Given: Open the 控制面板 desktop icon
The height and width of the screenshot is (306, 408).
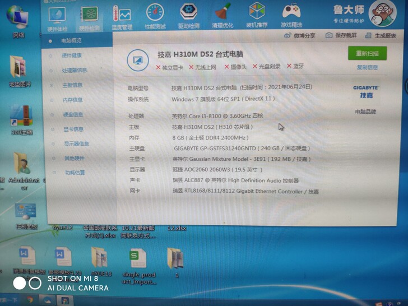Looking at the screenshot, I should (x=26, y=216).
